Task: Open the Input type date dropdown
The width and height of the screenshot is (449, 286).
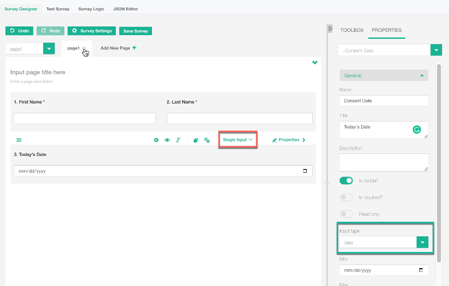Action: click(x=422, y=243)
